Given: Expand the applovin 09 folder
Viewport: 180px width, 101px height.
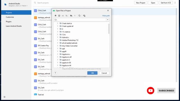Looking at the screenshot, I should (x=58, y=63).
